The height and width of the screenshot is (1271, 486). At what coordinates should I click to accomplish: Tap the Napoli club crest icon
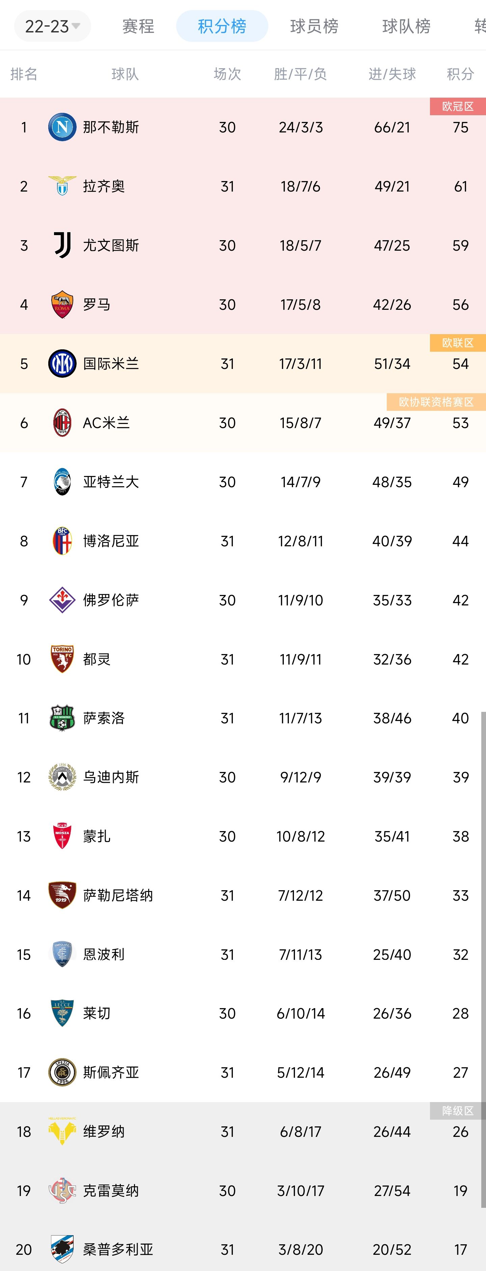click(62, 127)
